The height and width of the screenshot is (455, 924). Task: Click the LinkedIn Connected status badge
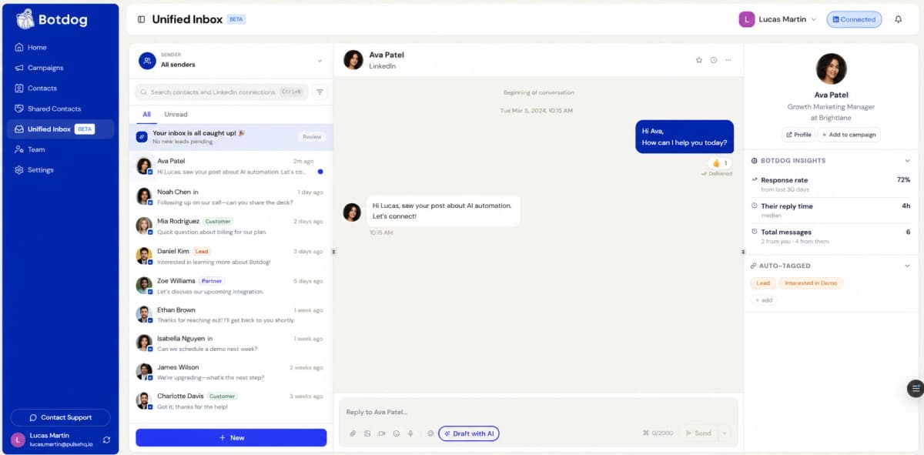(x=854, y=19)
